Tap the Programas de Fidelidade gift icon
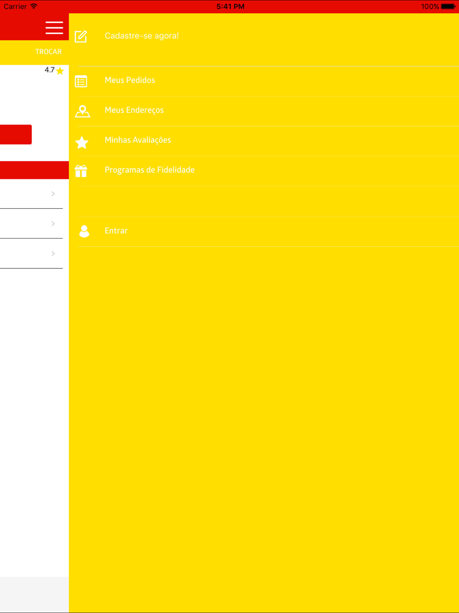The width and height of the screenshot is (459, 613). click(81, 171)
